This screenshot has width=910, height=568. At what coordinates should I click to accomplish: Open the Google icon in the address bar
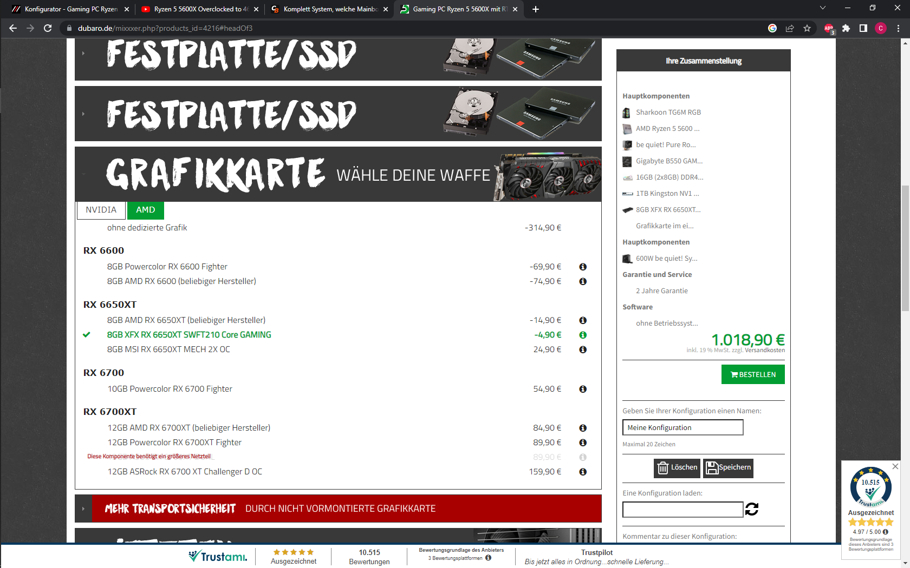click(x=772, y=28)
